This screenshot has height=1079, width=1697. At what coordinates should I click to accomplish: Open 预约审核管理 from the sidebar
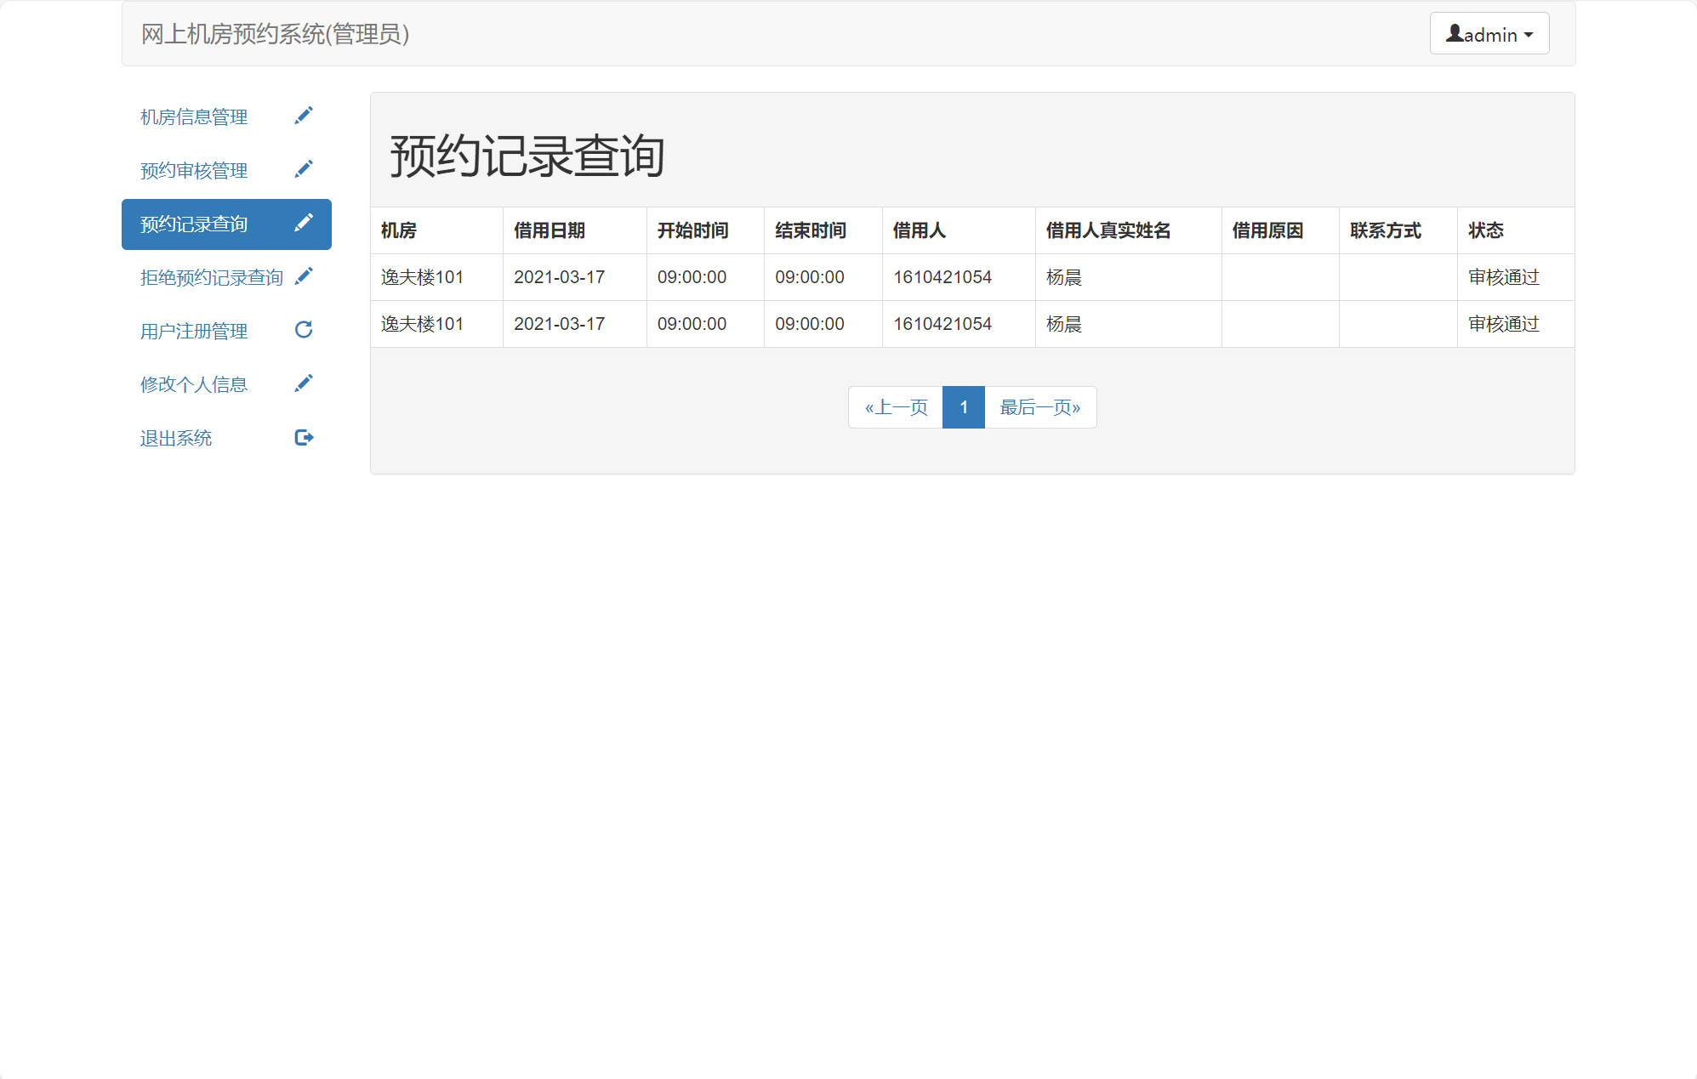click(x=193, y=170)
